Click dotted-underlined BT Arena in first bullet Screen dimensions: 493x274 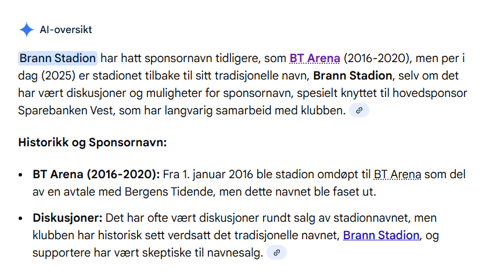pos(398,174)
